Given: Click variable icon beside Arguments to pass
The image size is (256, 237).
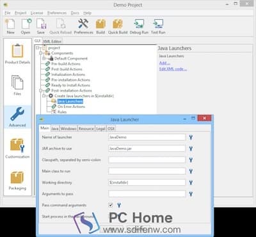Looking at the screenshot, I should coord(191,194).
